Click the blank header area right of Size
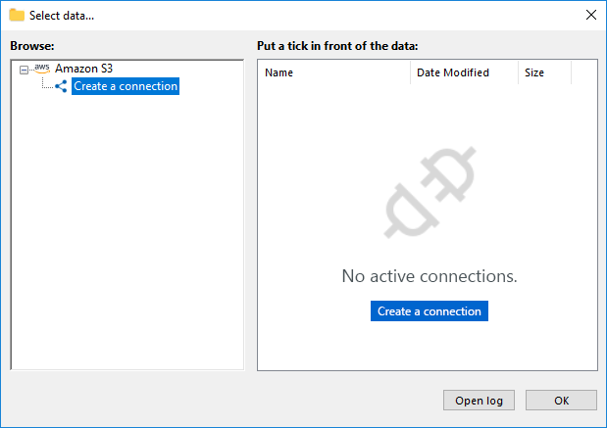The image size is (607, 428). [x=583, y=72]
